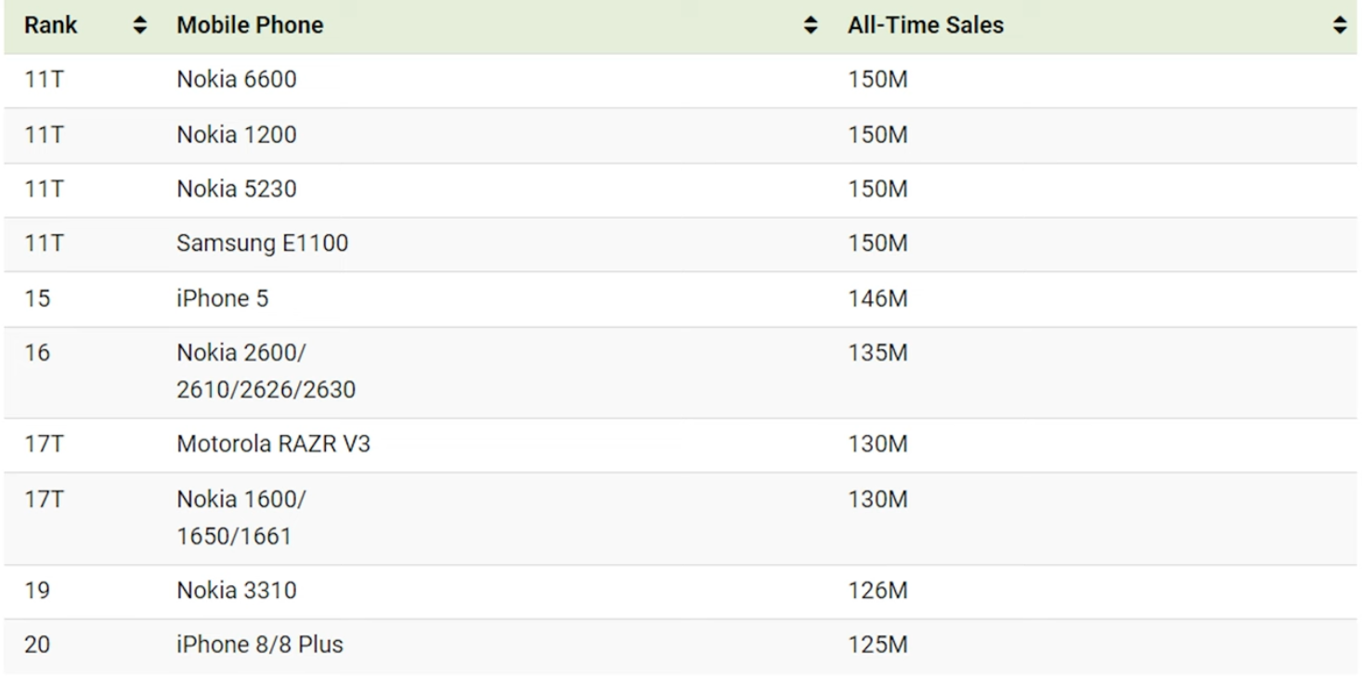The image size is (1362, 680).
Task: Select the Samsung E1100 cell
Action: click(263, 243)
